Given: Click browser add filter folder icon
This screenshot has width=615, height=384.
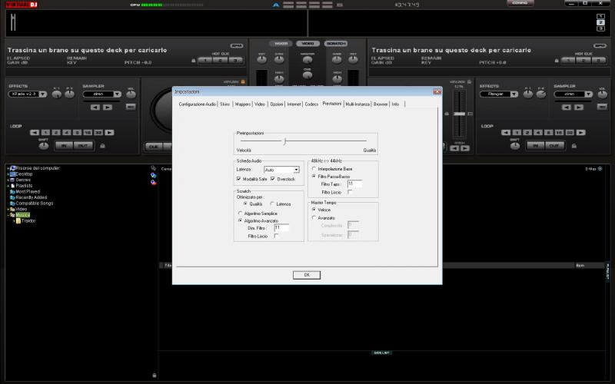Looking at the screenshot, I should (153, 175).
